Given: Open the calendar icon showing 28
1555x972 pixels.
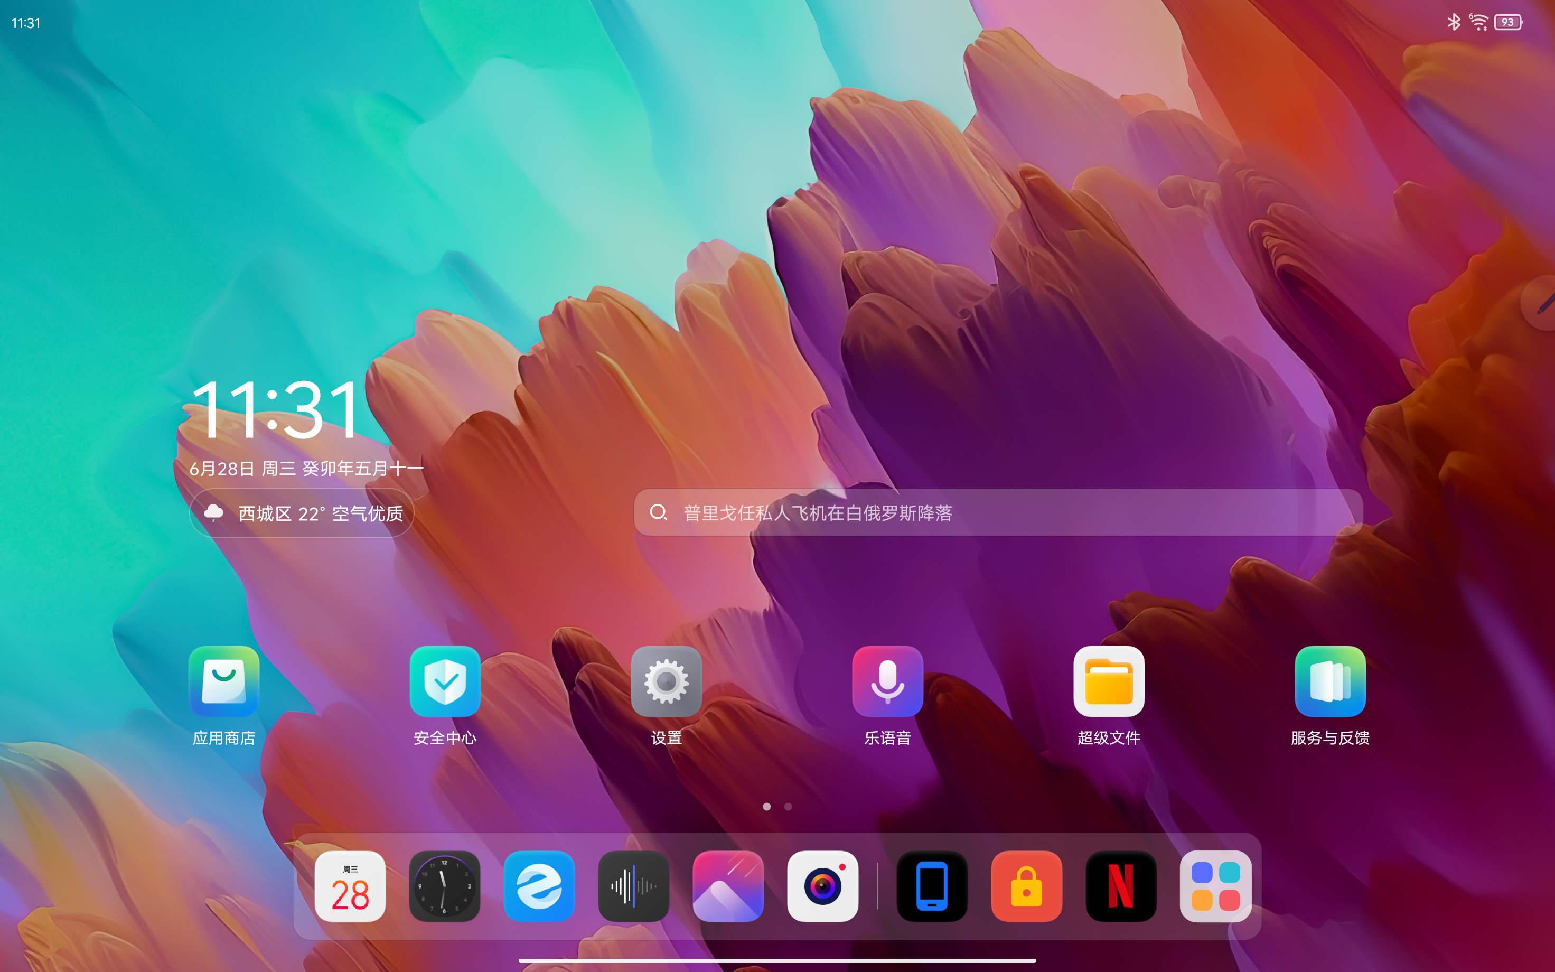Looking at the screenshot, I should pos(350,886).
